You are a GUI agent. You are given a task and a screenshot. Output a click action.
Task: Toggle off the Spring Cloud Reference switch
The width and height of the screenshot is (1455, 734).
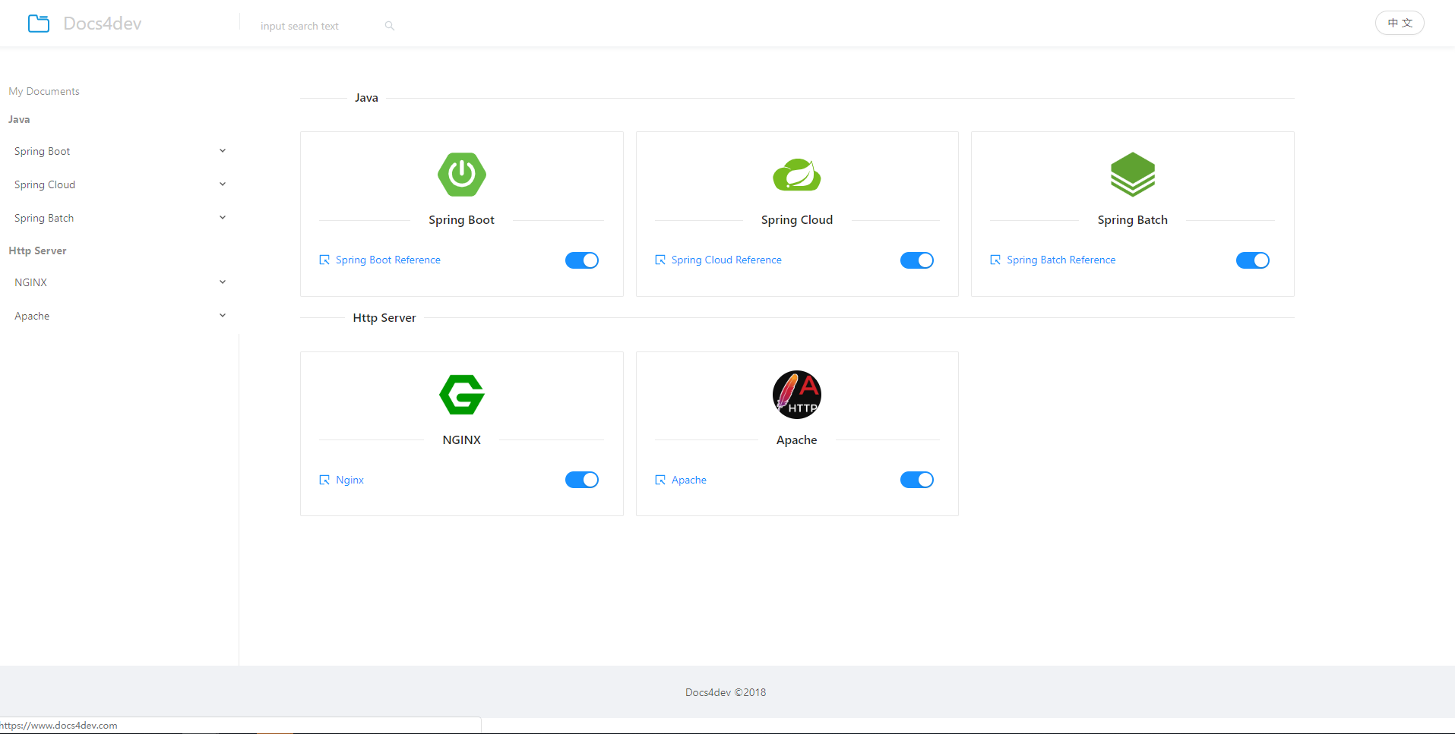917,260
